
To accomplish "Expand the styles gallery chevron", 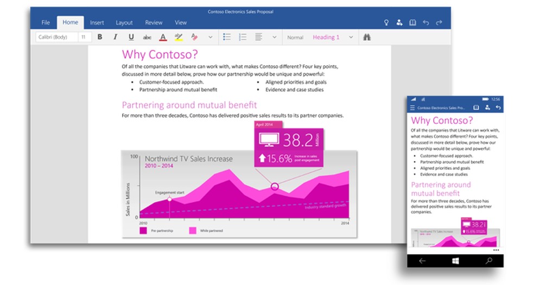I will [351, 37].
